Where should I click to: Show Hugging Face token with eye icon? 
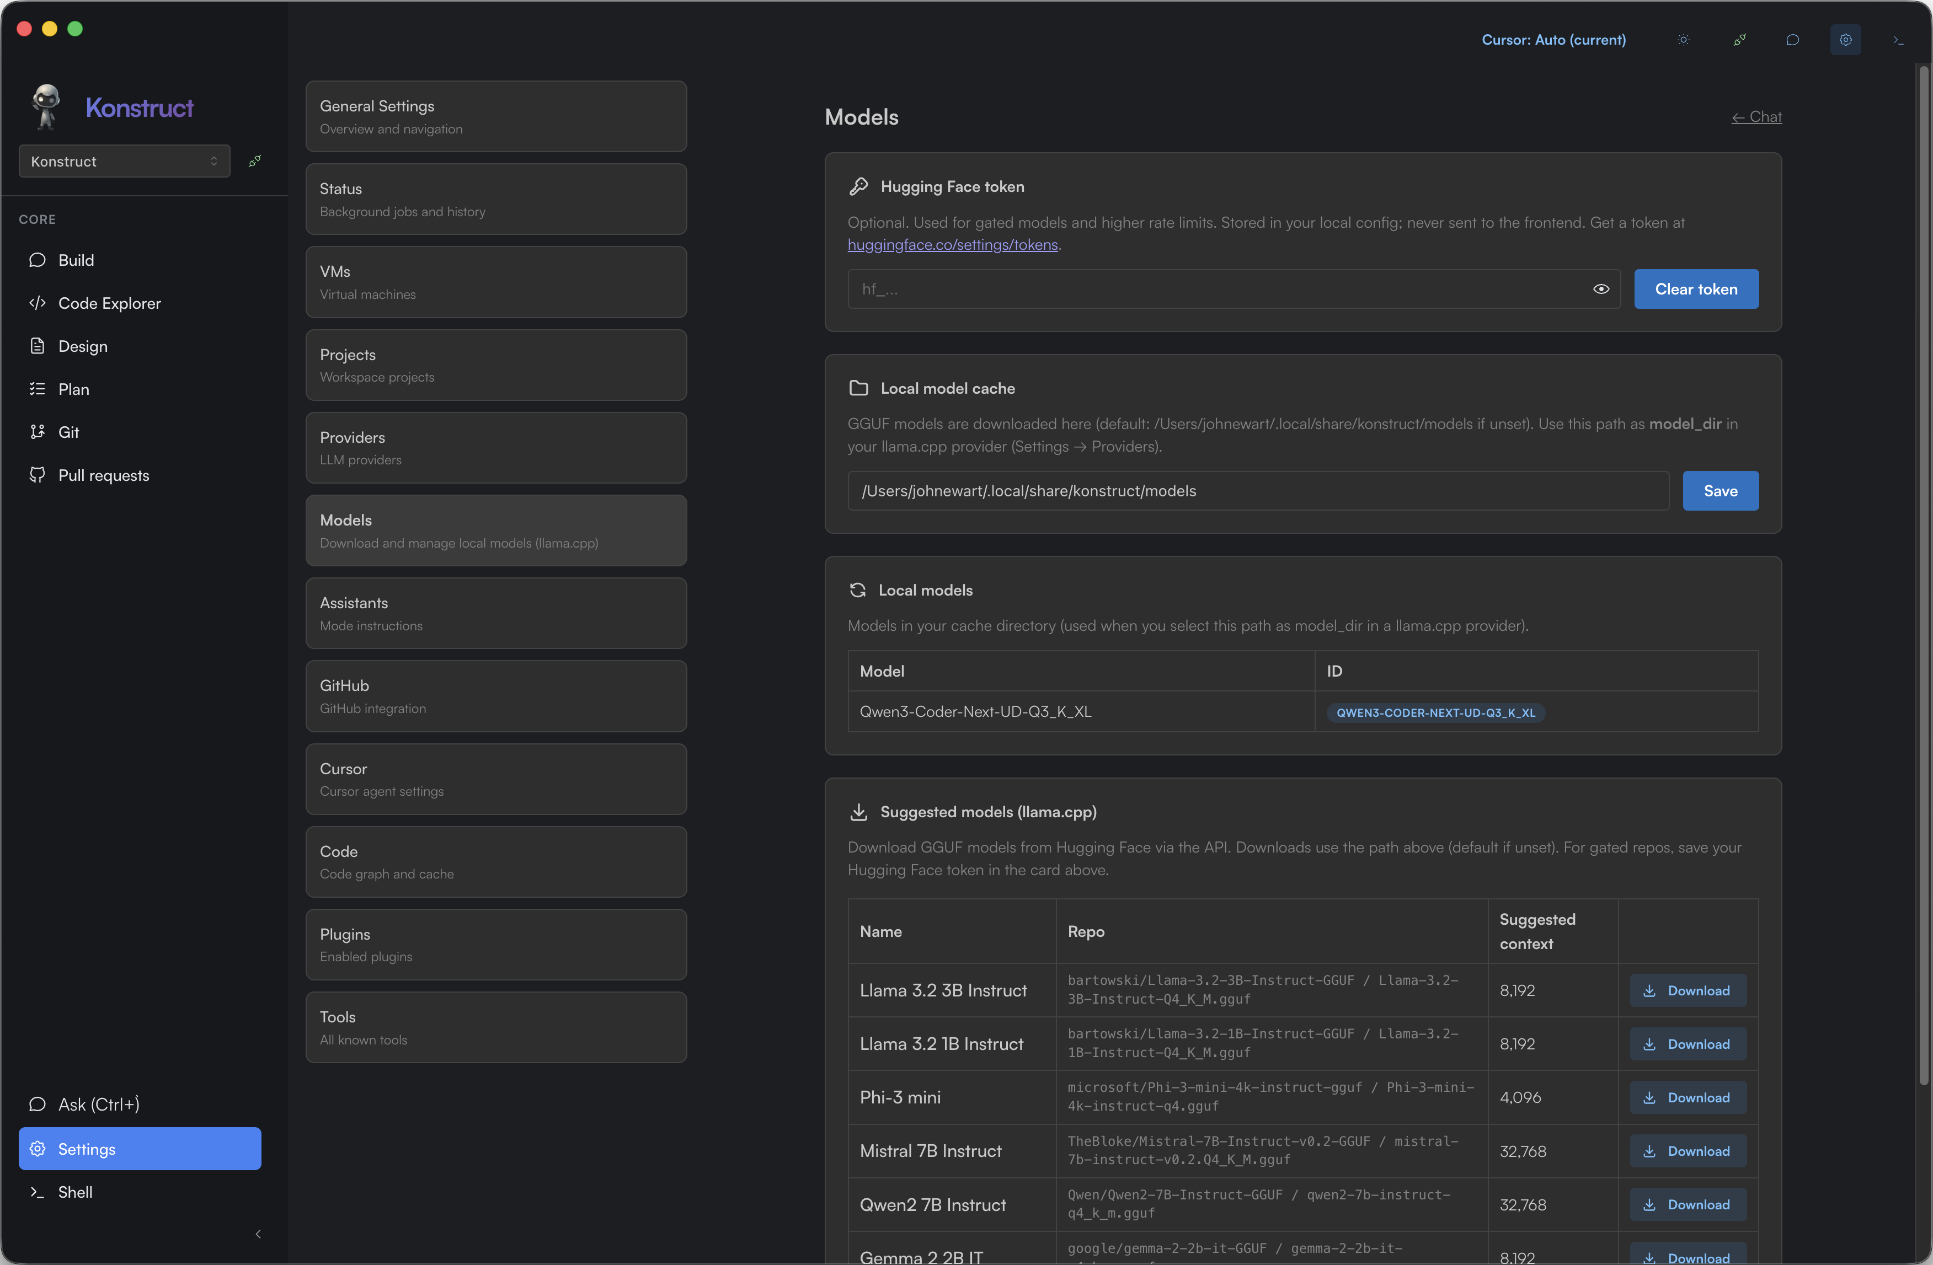coord(1601,289)
